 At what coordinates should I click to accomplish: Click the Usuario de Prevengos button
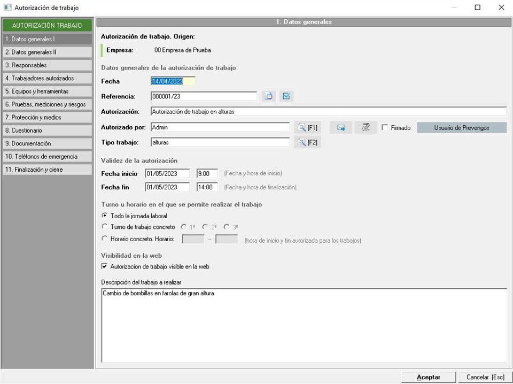[461, 128]
